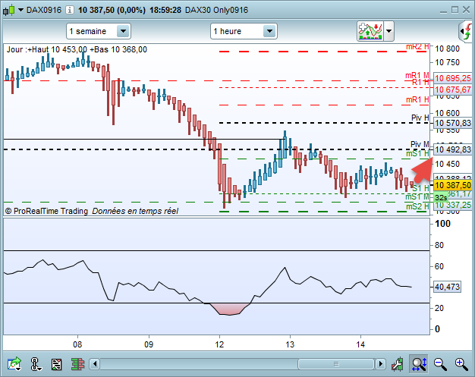Click the horizontal scrollbar thumb
Image resolution: width=475 pixels, height=377 pixels.
pyautogui.click(x=336, y=363)
